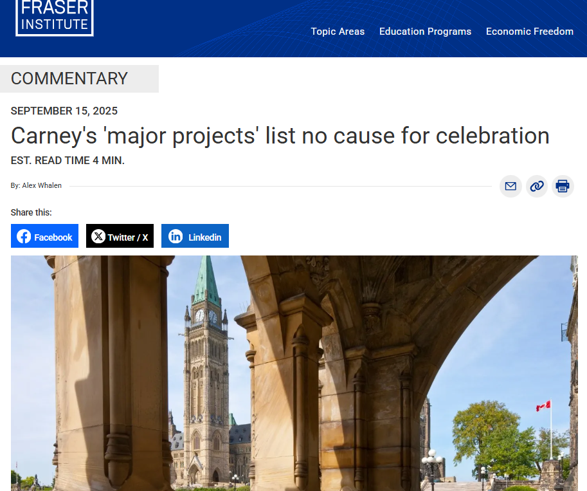The height and width of the screenshot is (491, 587).
Task: Share the article via the envelope email icon
Action: 510,186
